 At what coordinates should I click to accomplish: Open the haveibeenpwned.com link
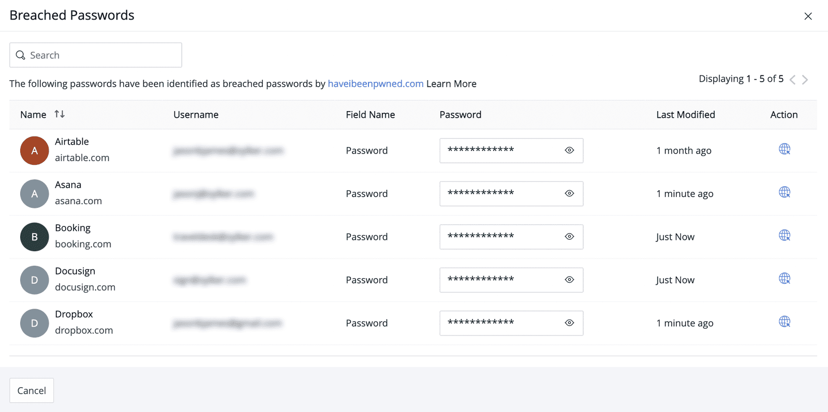376,84
